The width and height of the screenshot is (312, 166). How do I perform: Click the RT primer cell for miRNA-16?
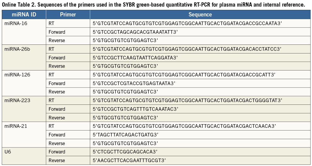[51, 23]
